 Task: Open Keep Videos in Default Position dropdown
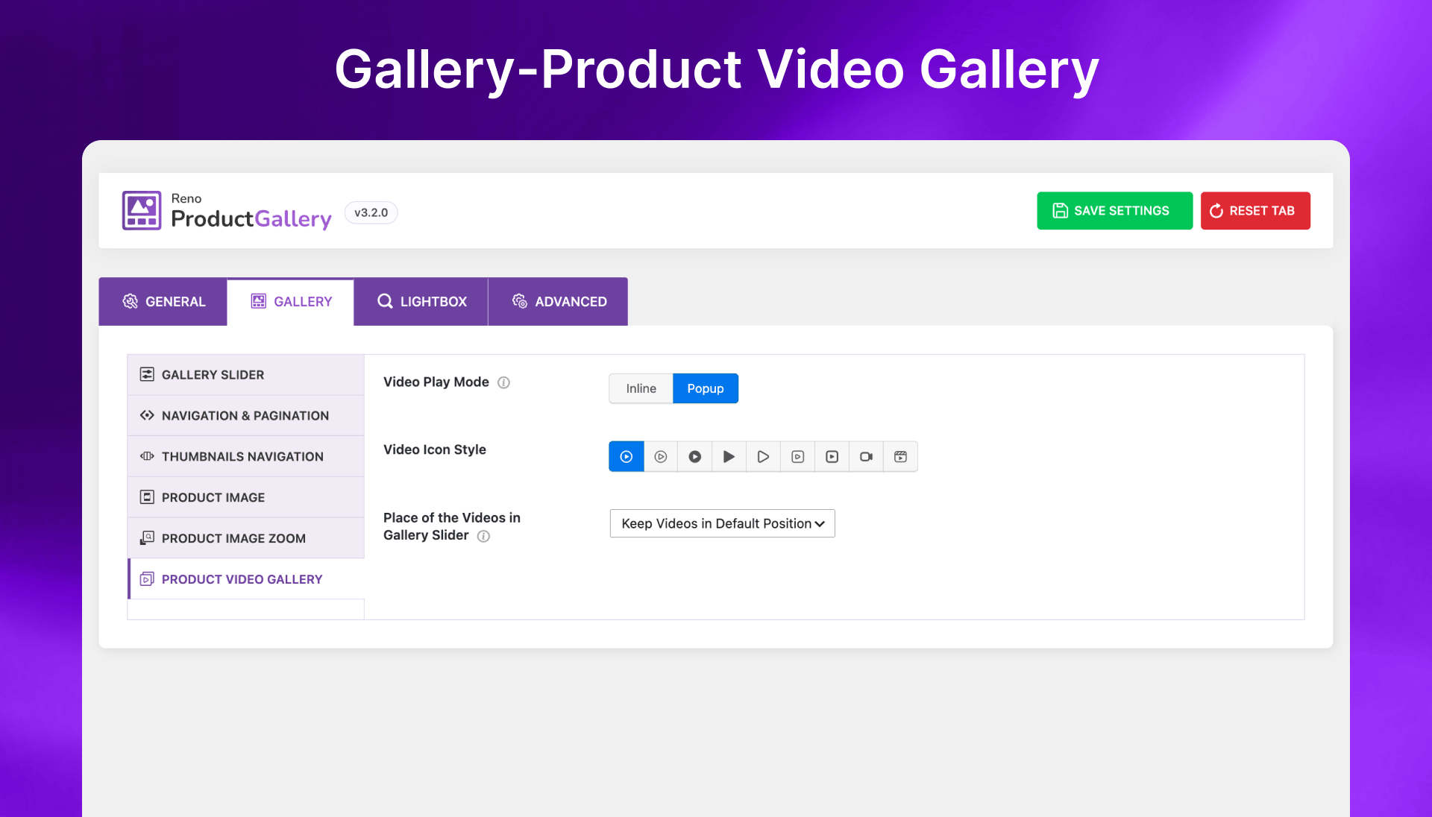(723, 523)
